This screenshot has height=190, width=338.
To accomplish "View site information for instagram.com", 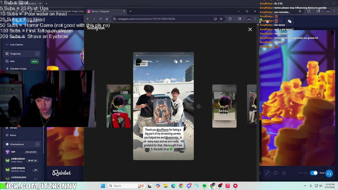I will coord(114,19).
